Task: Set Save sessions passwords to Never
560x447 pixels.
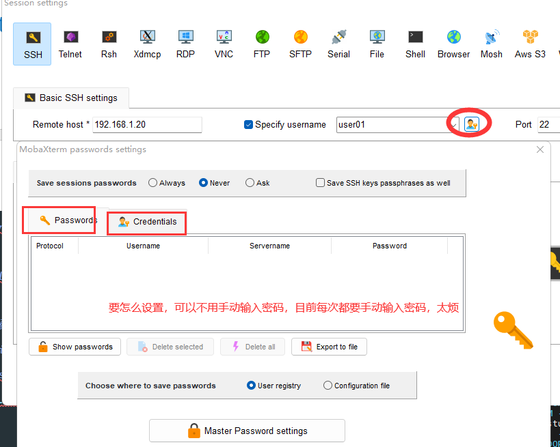Action: 203,183
